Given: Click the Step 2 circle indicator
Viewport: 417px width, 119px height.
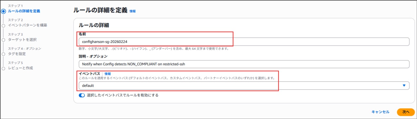Looking at the screenshot, I should point(3,26).
